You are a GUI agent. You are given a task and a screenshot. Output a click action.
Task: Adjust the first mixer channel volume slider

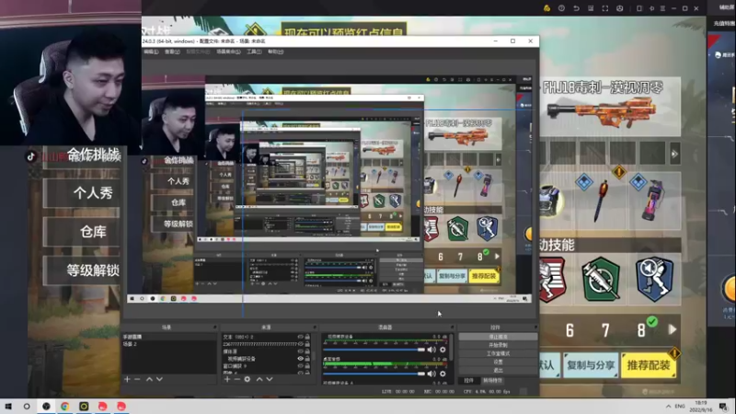tap(374, 350)
